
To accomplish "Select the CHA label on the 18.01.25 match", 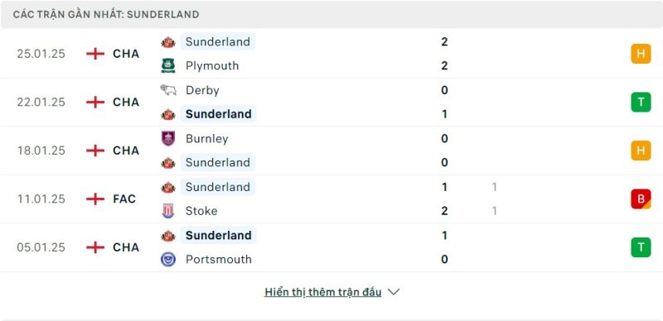I will coord(126,151).
